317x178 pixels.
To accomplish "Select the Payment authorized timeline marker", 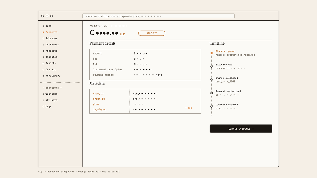I will 211,93.
